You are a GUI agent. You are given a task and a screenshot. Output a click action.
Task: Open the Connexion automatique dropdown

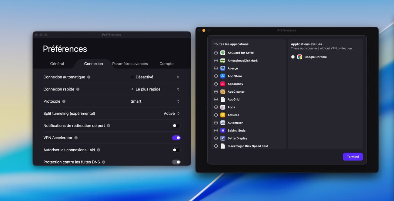[155, 77]
